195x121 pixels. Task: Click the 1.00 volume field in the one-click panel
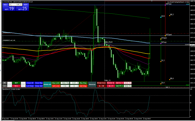pyautogui.click(x=16, y=5)
